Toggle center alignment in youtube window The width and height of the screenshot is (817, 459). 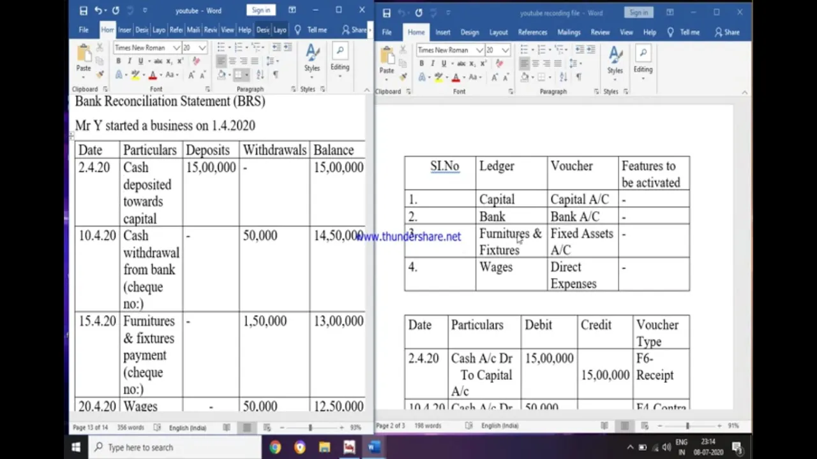pyautogui.click(x=232, y=61)
